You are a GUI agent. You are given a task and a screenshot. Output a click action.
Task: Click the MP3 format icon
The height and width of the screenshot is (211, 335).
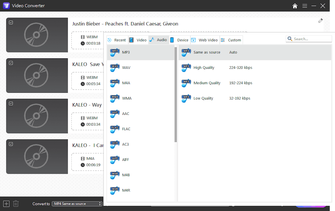pos(115,52)
